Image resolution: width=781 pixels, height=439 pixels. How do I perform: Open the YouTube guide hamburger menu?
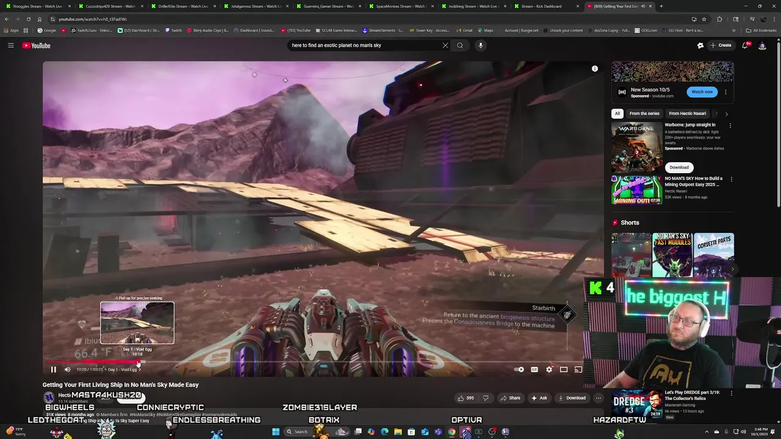tap(11, 45)
